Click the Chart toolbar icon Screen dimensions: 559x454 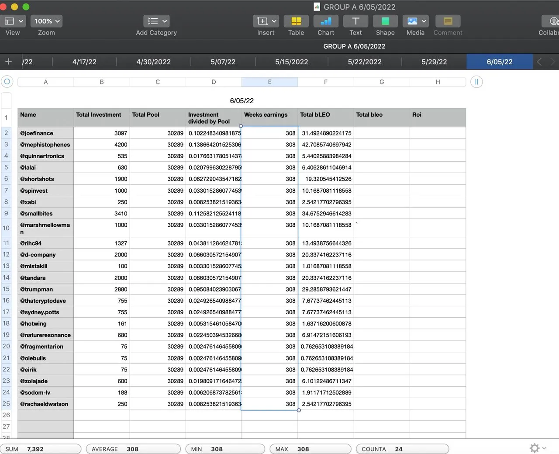(326, 21)
